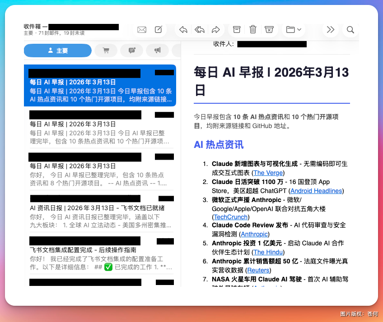Stay on the 主要 primary tab
This screenshot has width=383, height=322.
[x=58, y=50]
